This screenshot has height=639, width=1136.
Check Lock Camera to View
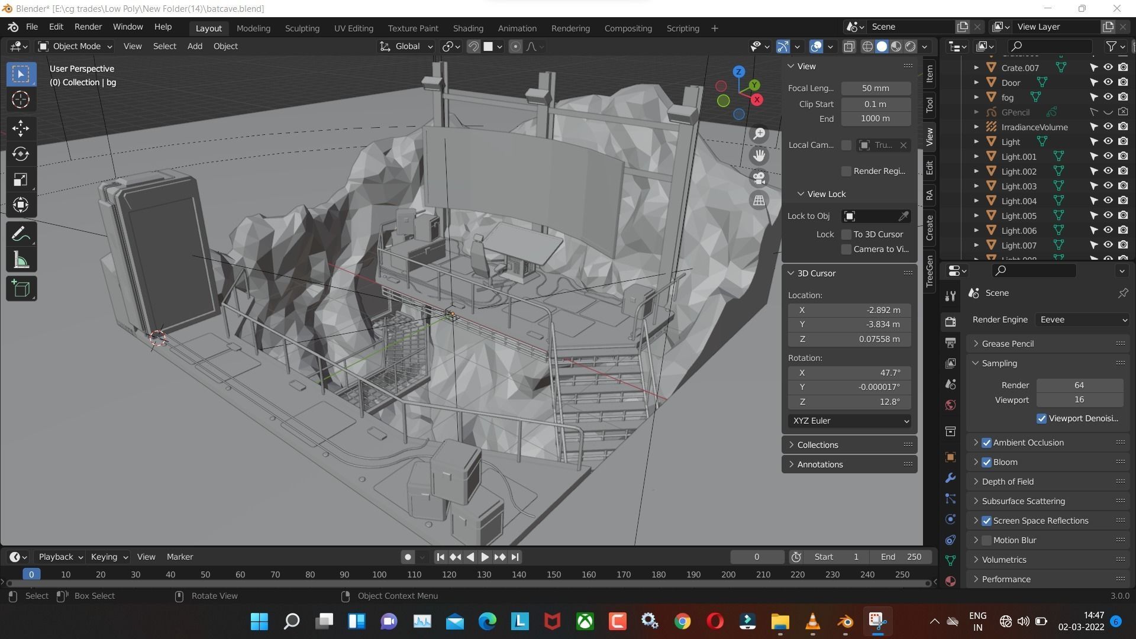846,250
